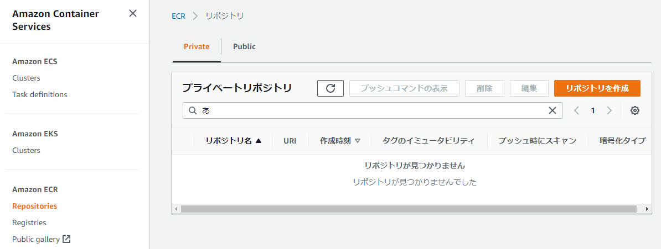Click the 削除 button
The width and height of the screenshot is (661, 249).
(485, 88)
